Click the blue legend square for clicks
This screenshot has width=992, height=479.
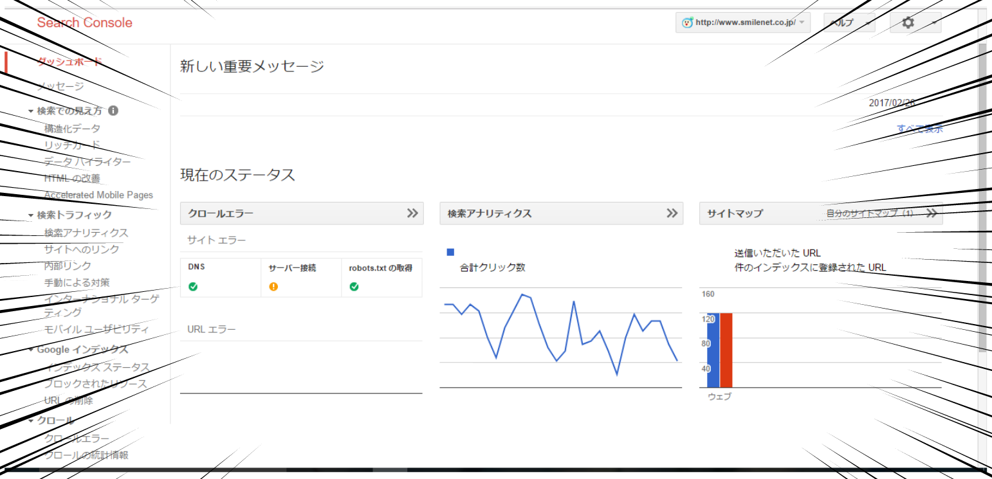click(x=450, y=252)
